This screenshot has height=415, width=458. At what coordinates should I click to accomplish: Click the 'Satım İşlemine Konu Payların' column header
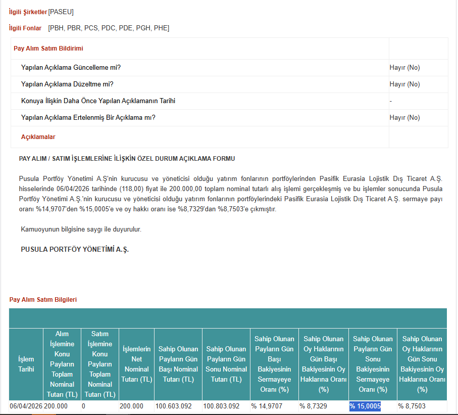[x=100, y=364]
